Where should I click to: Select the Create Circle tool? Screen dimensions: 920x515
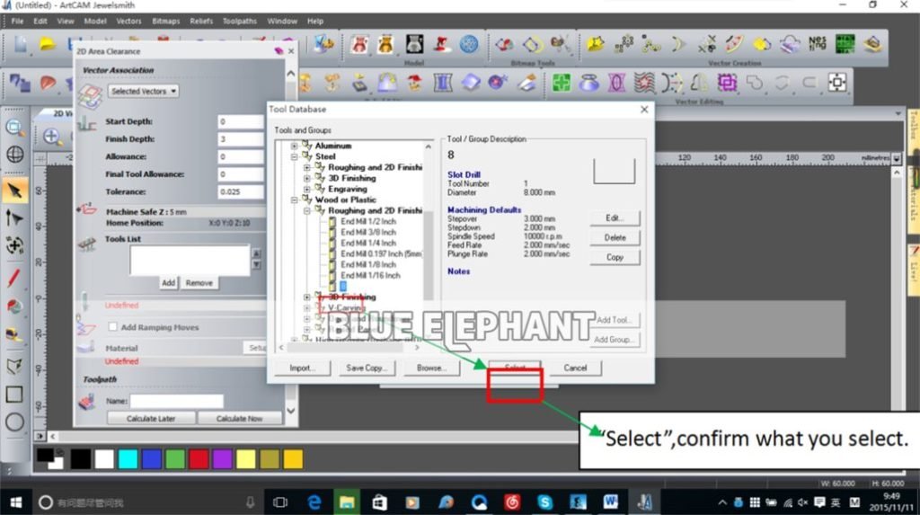14,422
